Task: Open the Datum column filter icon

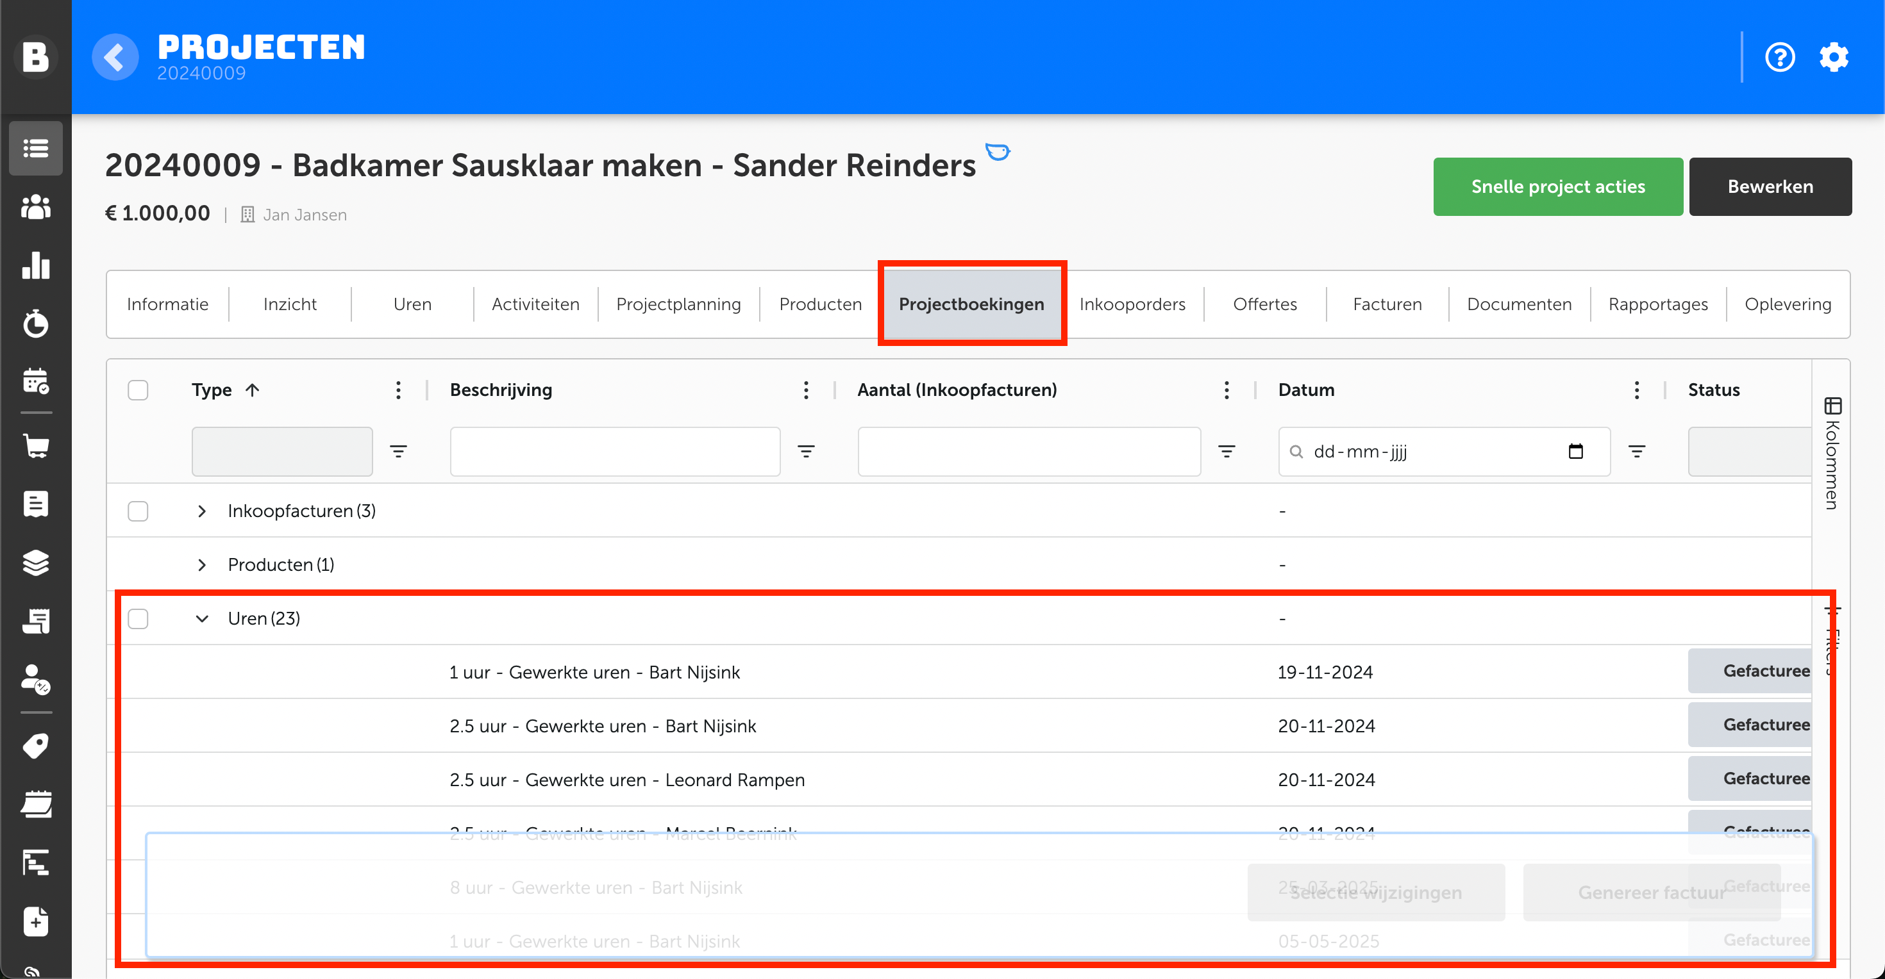Action: tap(1637, 451)
